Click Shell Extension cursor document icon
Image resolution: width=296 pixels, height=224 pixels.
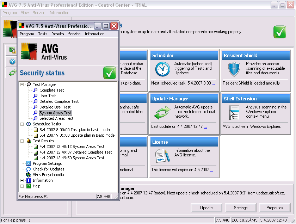pos(234,113)
